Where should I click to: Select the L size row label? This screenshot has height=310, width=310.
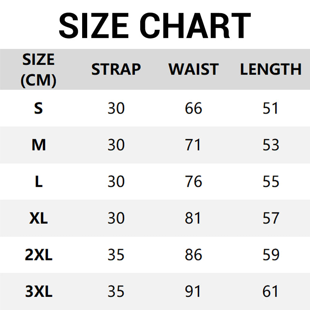point(38,181)
